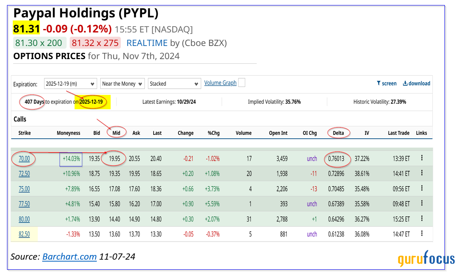Sort by the IV column header
This screenshot has height=272, width=458.
coord(367,133)
